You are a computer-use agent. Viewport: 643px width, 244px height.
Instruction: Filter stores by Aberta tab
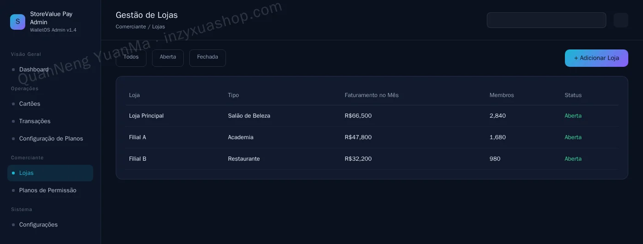click(168, 58)
